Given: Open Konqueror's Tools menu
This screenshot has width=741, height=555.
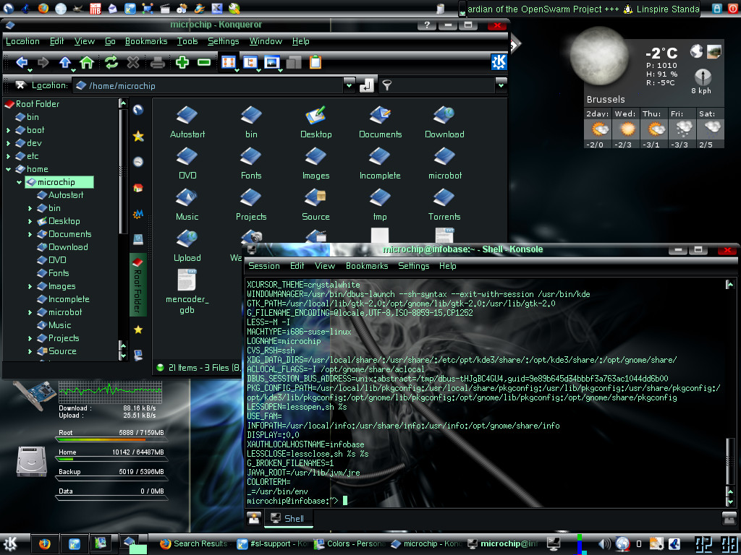Looking at the screenshot, I should tap(187, 41).
